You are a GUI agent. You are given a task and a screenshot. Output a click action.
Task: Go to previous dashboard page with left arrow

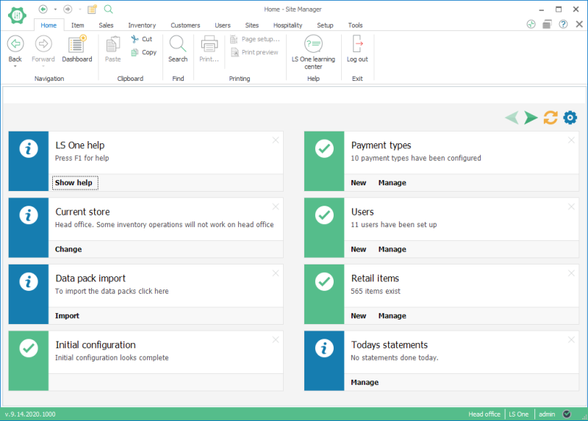[x=512, y=118]
